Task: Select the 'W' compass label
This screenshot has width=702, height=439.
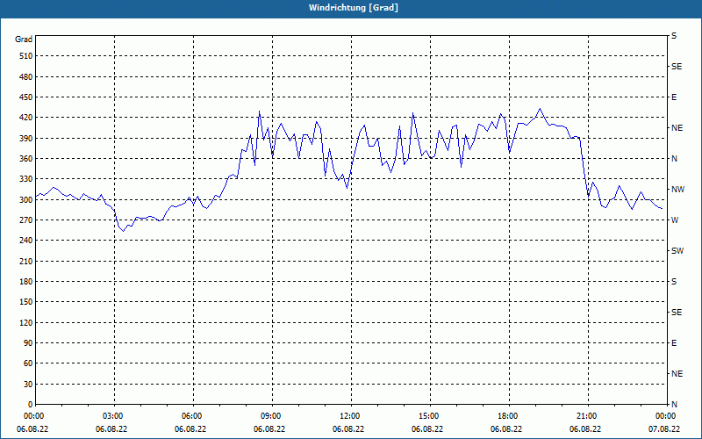Action: pyautogui.click(x=675, y=220)
